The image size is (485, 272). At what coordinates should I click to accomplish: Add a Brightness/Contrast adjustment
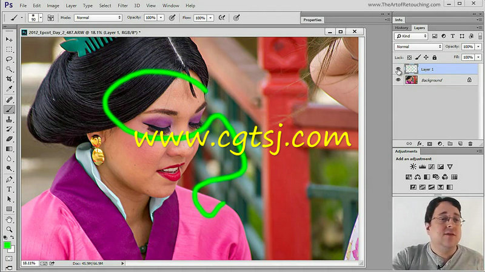coord(413,167)
